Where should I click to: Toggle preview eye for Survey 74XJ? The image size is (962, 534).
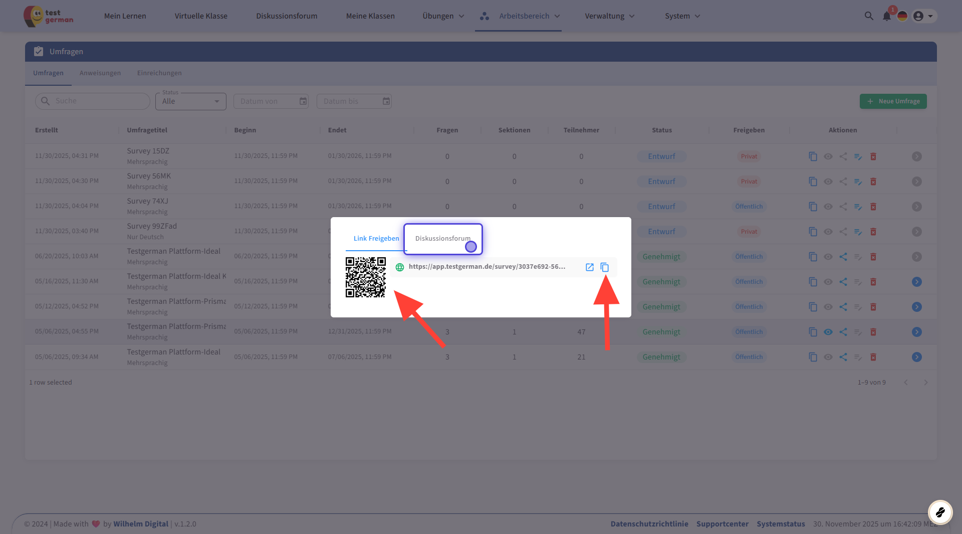pos(828,207)
